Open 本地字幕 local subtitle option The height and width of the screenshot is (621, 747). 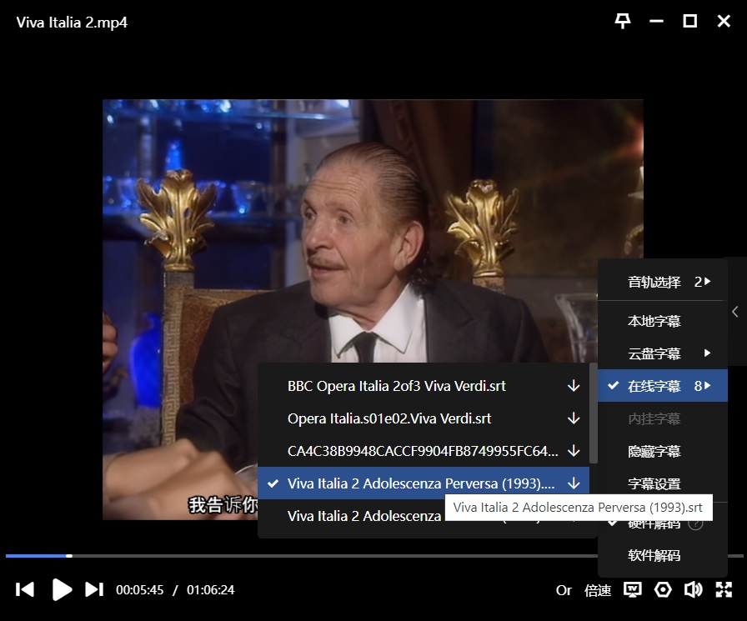click(654, 321)
